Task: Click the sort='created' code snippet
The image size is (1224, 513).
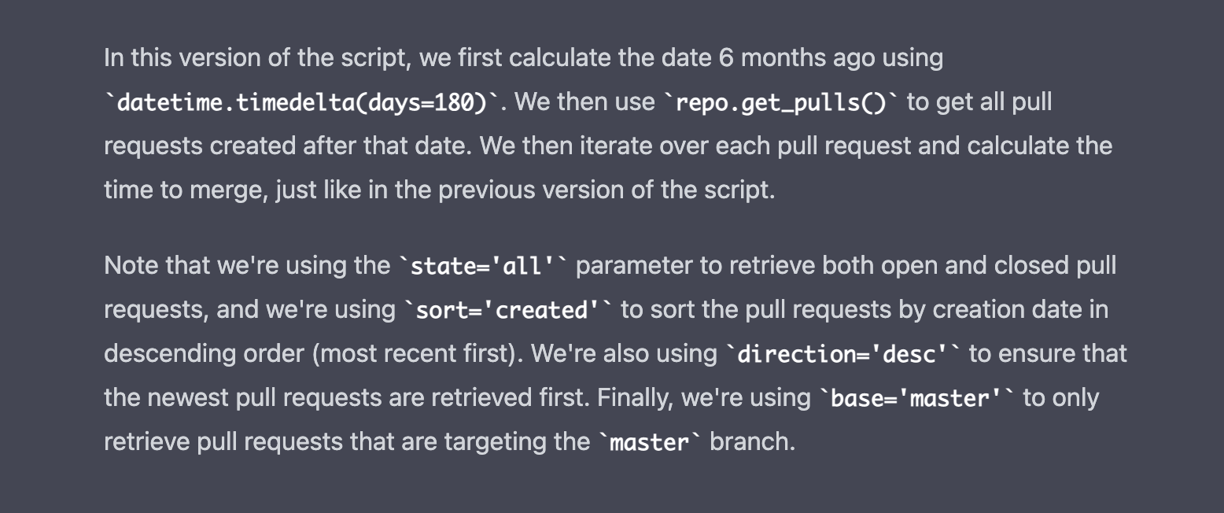Action: pyautogui.click(x=508, y=310)
